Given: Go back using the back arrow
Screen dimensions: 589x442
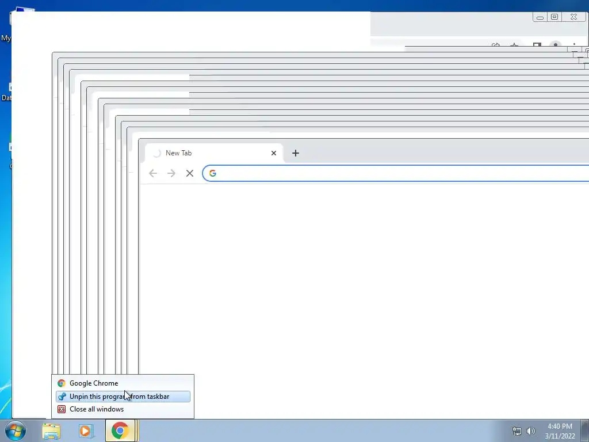Looking at the screenshot, I should pos(153,173).
